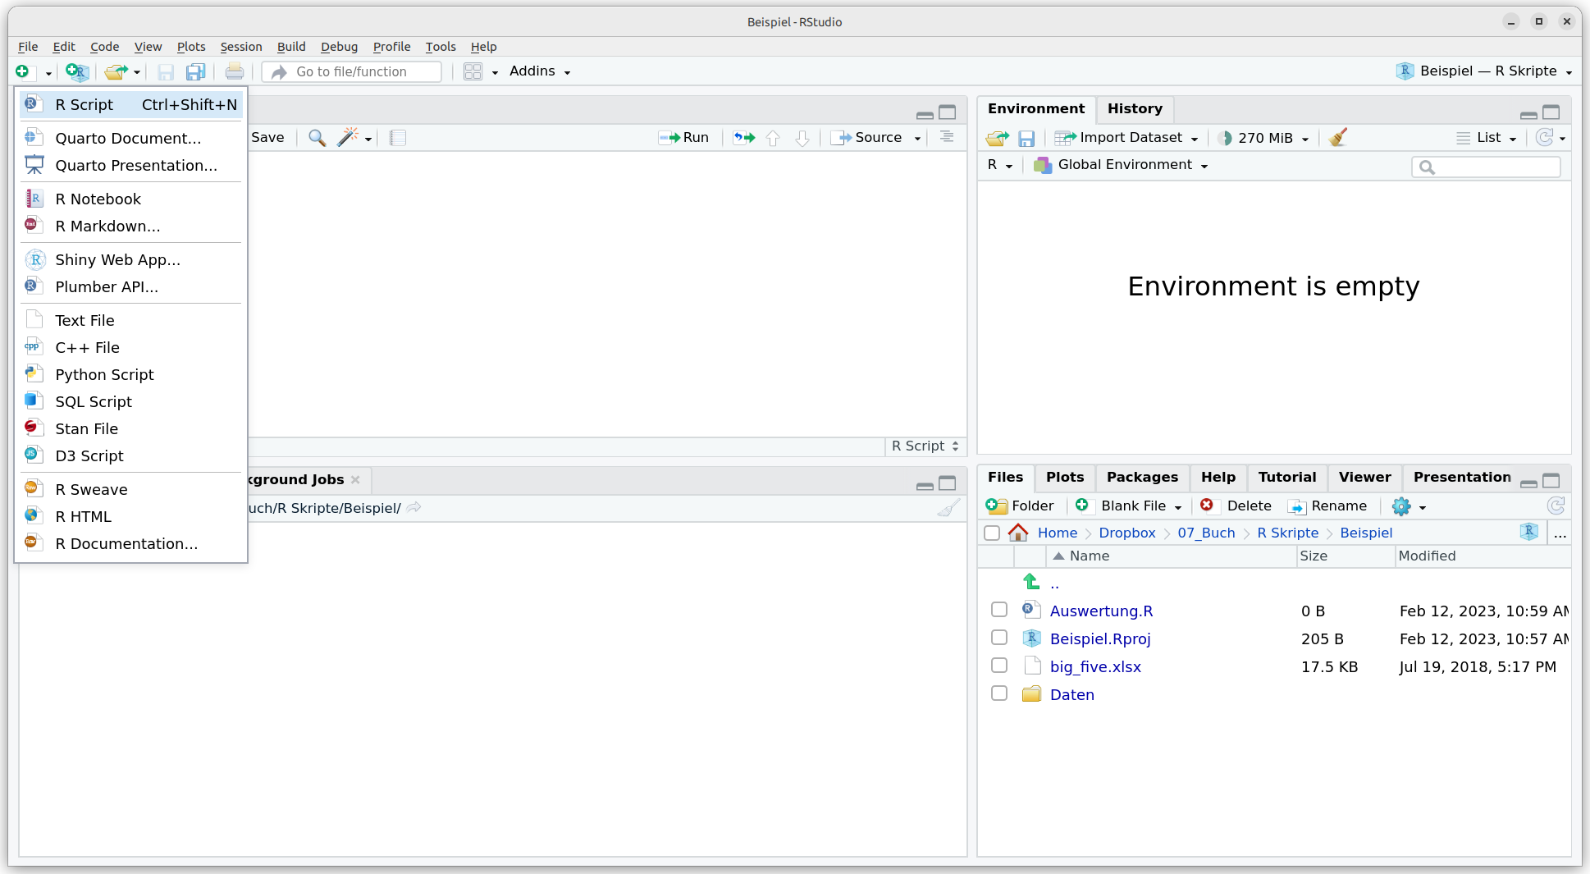Open the Auswertung.R file link
This screenshot has width=1590, height=874.
point(1101,611)
